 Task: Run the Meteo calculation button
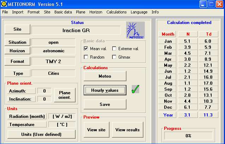[x=105, y=76]
